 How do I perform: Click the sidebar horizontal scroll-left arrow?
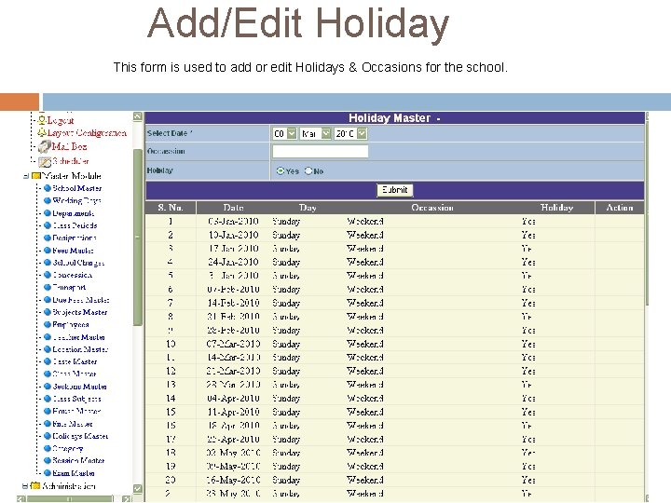[21, 498]
